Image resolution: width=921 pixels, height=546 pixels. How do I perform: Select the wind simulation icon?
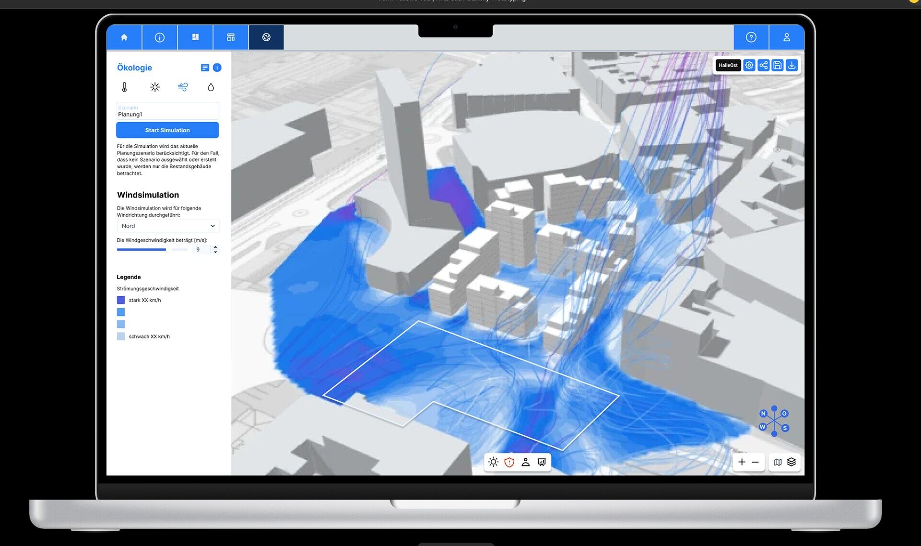coord(183,87)
